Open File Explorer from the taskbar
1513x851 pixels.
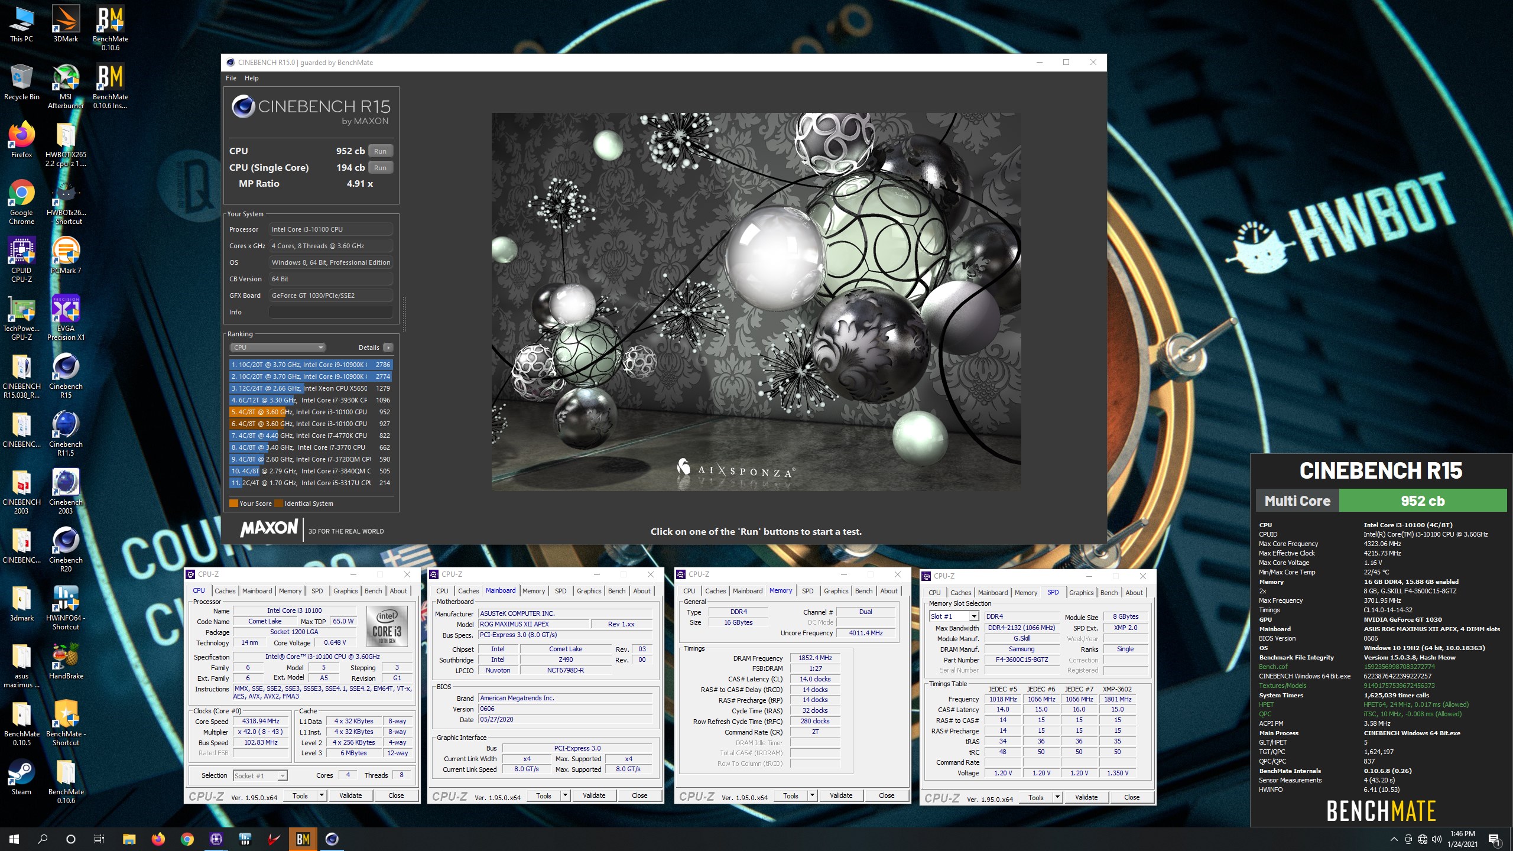(x=129, y=839)
